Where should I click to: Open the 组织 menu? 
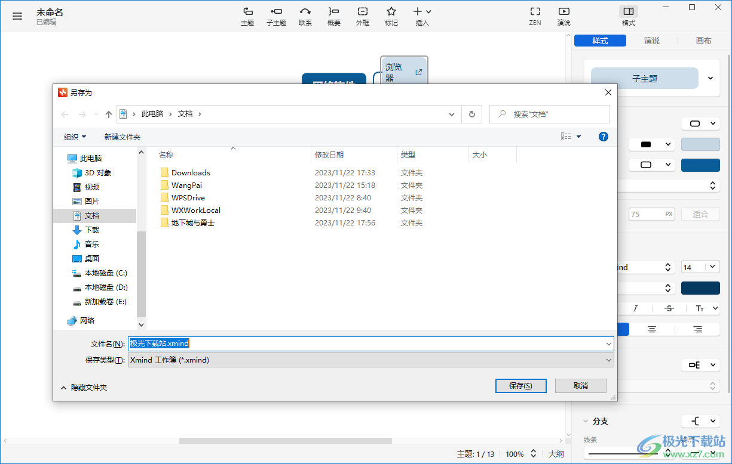[75, 137]
